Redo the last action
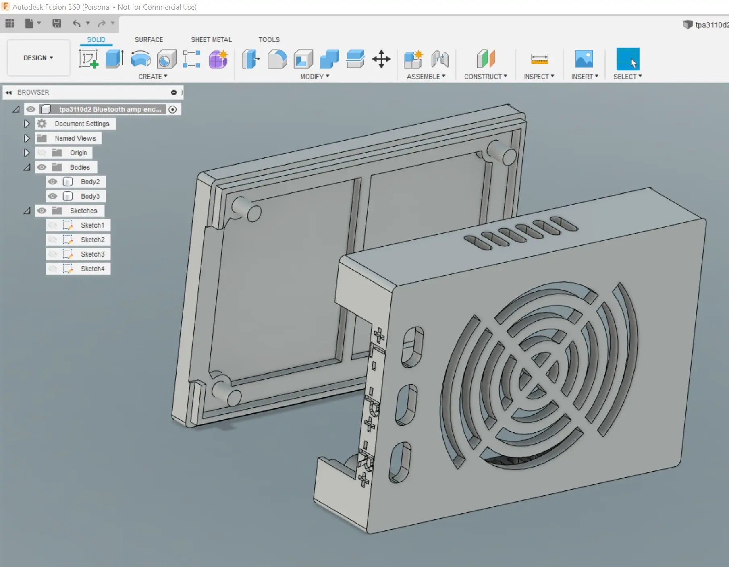This screenshot has width=729, height=567. point(102,23)
